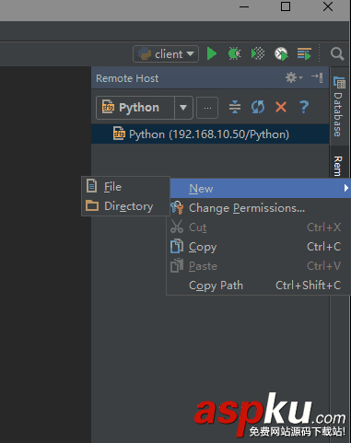This screenshot has width=351, height=443.
Task: Create a new File from submenu
Action: point(125,186)
